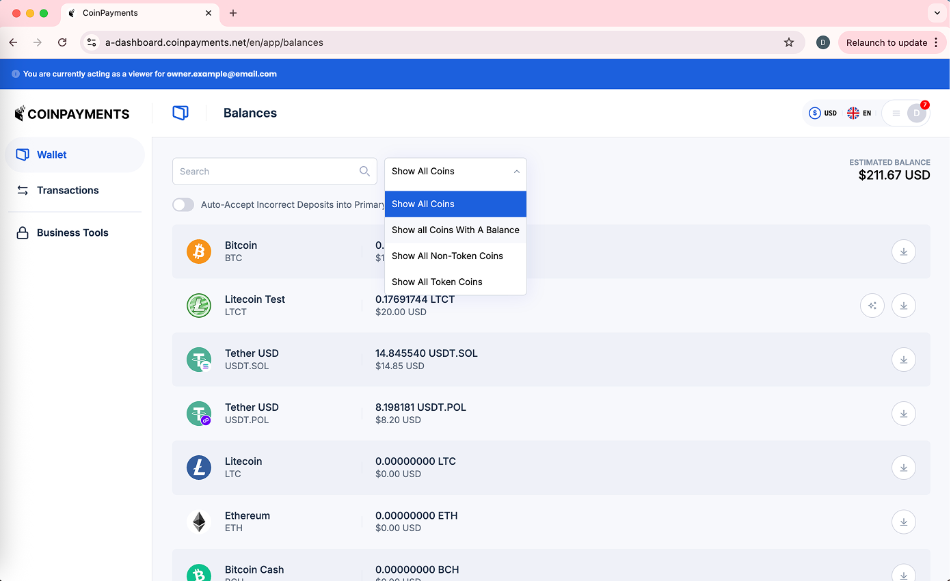Image resolution: width=951 pixels, height=581 pixels.
Task: Click download icon for Tether USD USDT.SOL
Action: point(903,360)
